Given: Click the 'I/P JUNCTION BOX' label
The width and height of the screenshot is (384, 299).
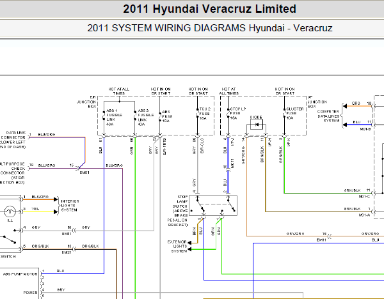Looking at the screenshot, I should (x=317, y=102).
